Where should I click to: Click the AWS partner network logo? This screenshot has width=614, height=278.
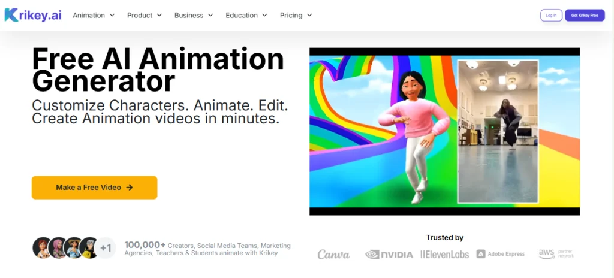point(556,253)
